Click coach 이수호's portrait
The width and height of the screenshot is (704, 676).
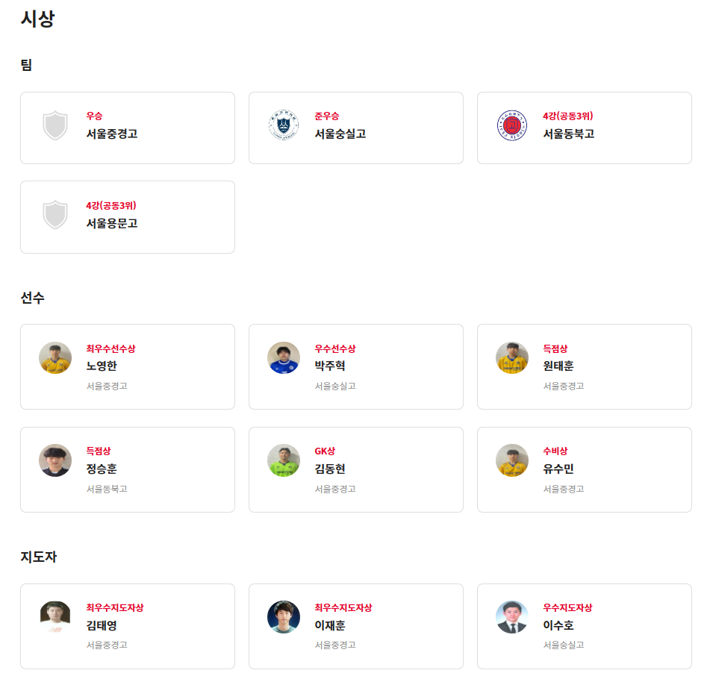(512, 617)
